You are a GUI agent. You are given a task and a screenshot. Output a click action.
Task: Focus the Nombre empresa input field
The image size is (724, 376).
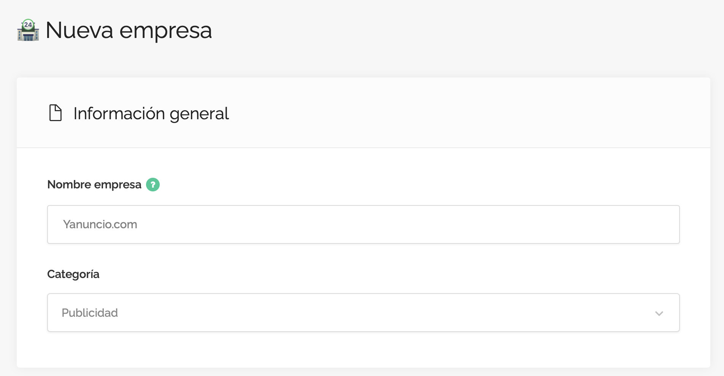(363, 224)
